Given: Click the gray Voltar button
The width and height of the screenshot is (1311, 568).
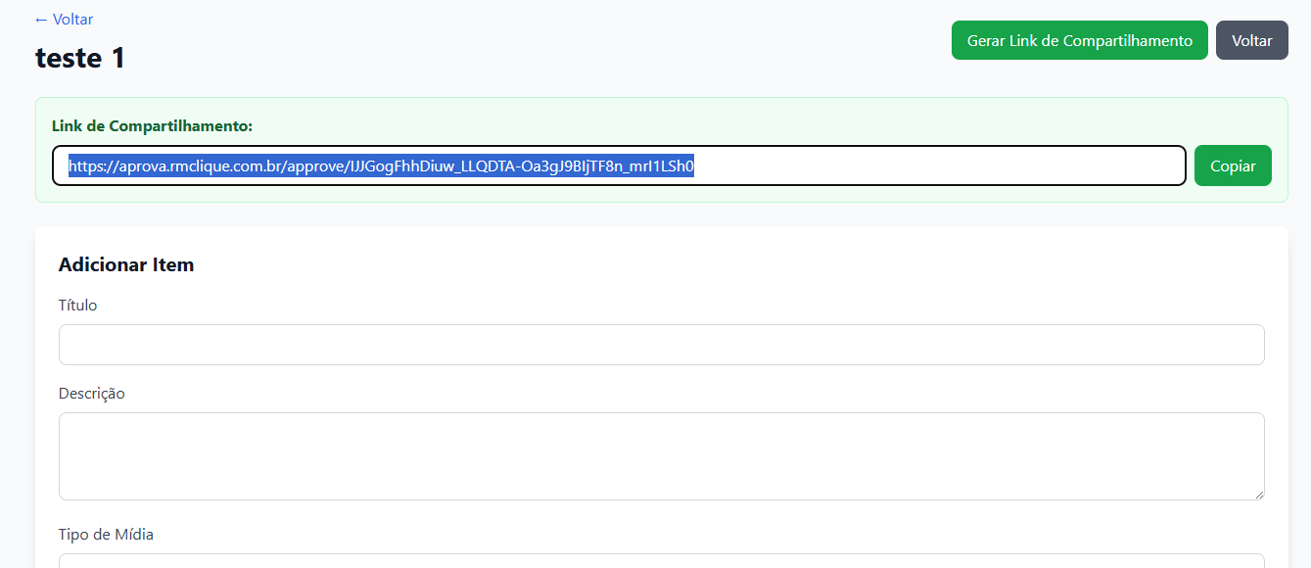Looking at the screenshot, I should 1251,40.
